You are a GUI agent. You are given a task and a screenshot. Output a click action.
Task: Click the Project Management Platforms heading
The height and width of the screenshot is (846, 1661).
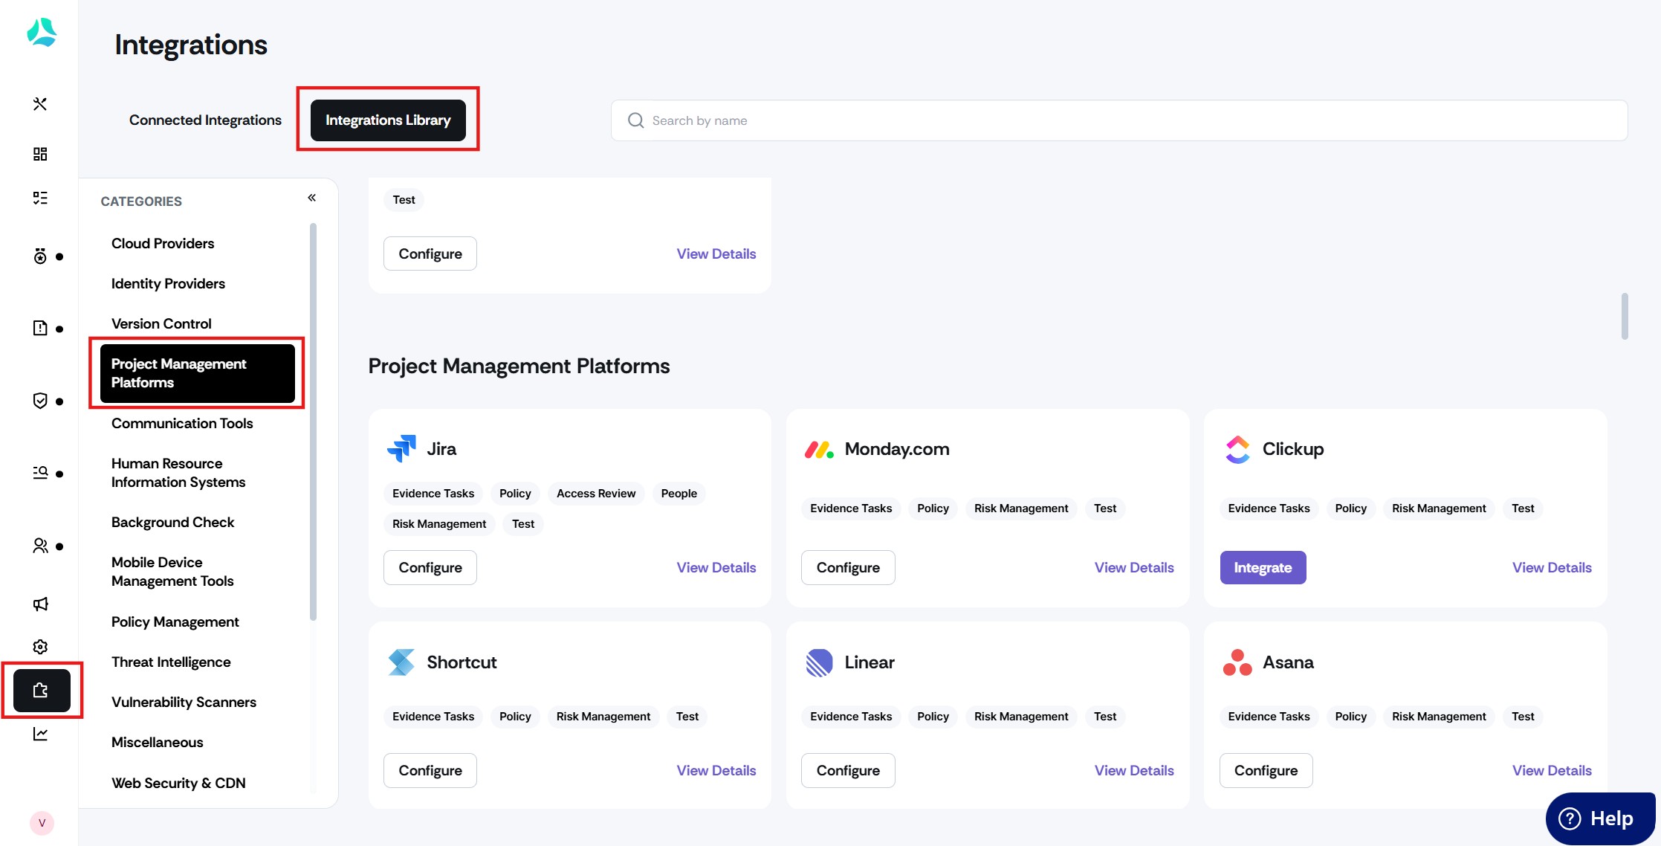[519, 366]
